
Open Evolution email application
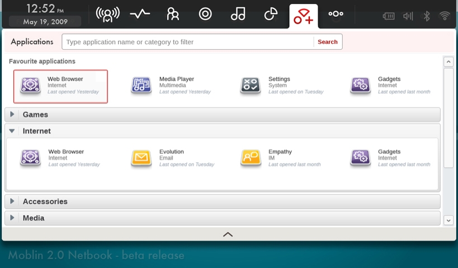(x=141, y=158)
